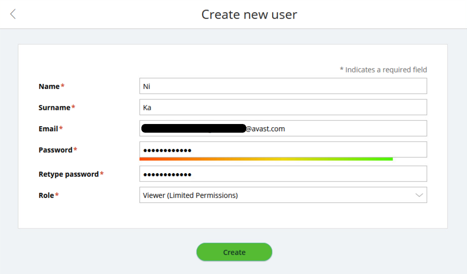Click the chevron on the Role dropdown
This screenshot has height=274, width=467.
point(420,195)
